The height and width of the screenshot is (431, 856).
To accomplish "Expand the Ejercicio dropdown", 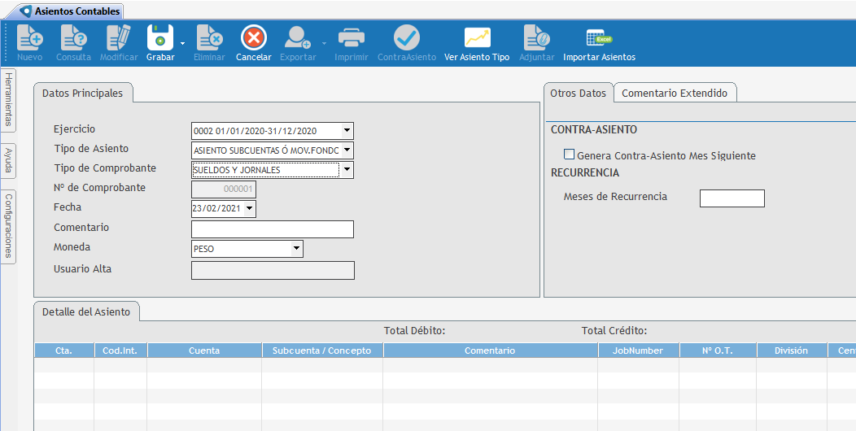I will [347, 131].
